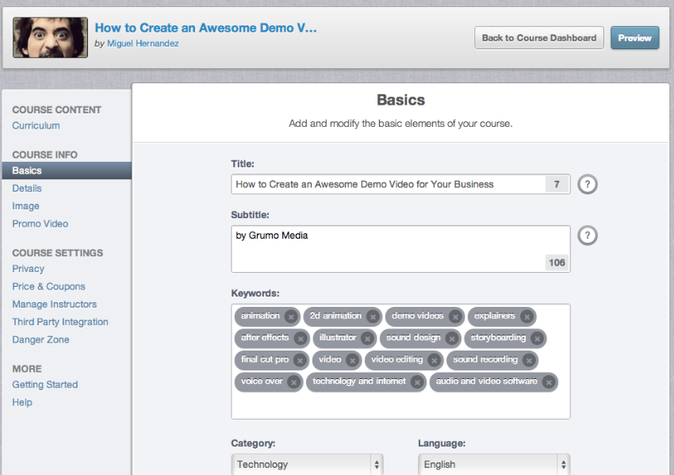Delete the "demo videos" keyword
This screenshot has height=475, width=674.
(455, 316)
